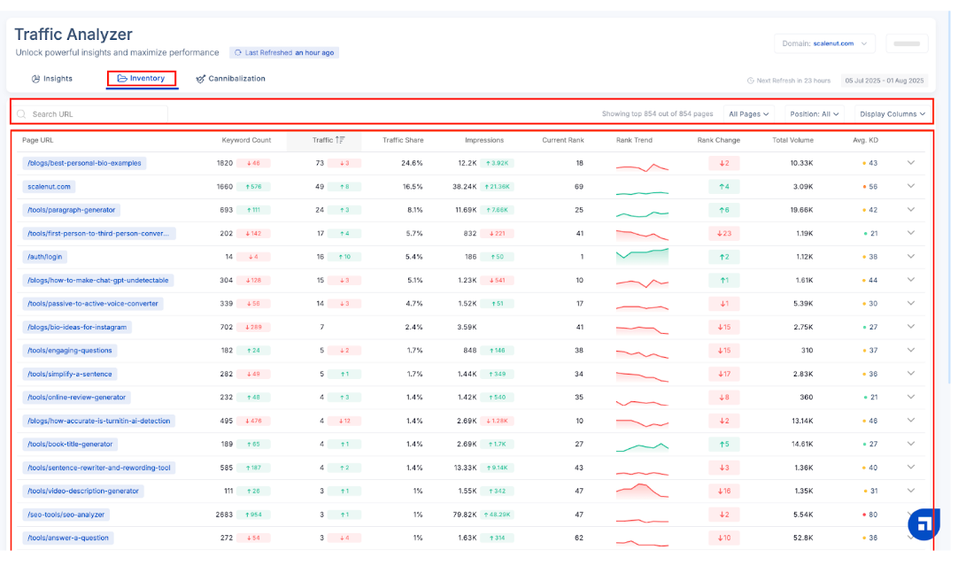Image resolution: width=958 pixels, height=581 pixels.
Task: Open the Position: All dropdown
Action: [x=815, y=114]
